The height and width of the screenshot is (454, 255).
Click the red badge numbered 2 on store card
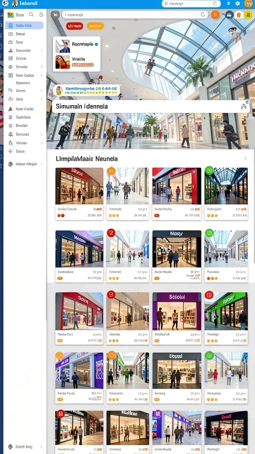(111, 233)
